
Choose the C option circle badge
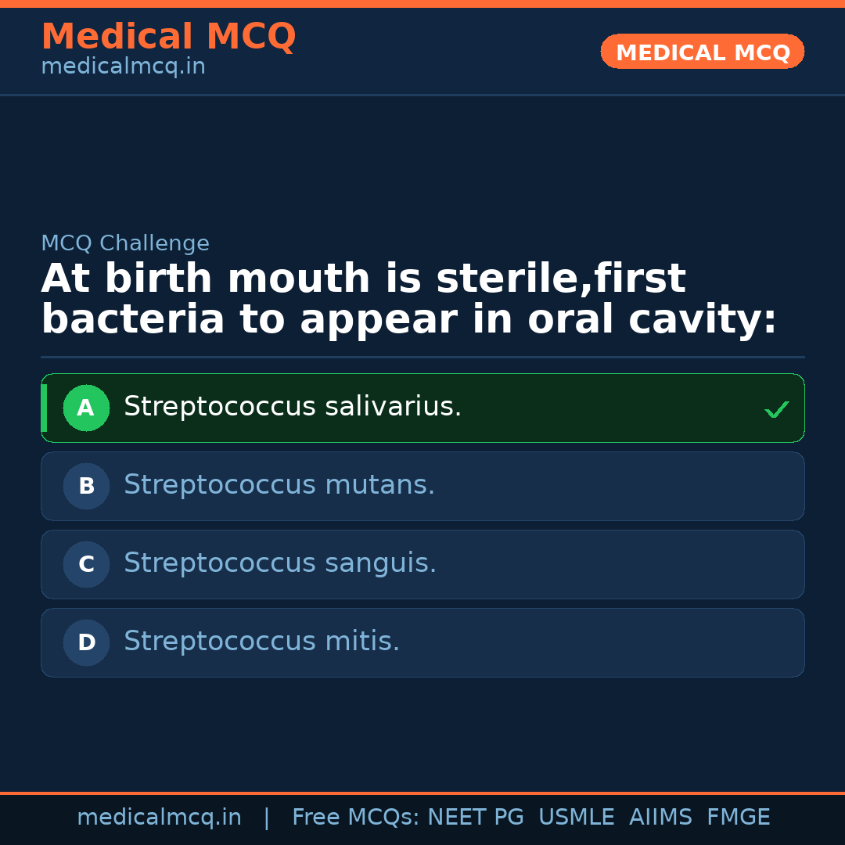pyautogui.click(x=86, y=564)
